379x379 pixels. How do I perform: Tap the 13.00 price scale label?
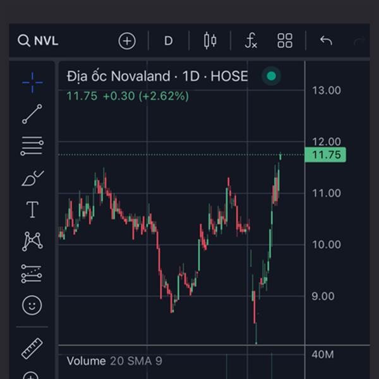click(327, 90)
